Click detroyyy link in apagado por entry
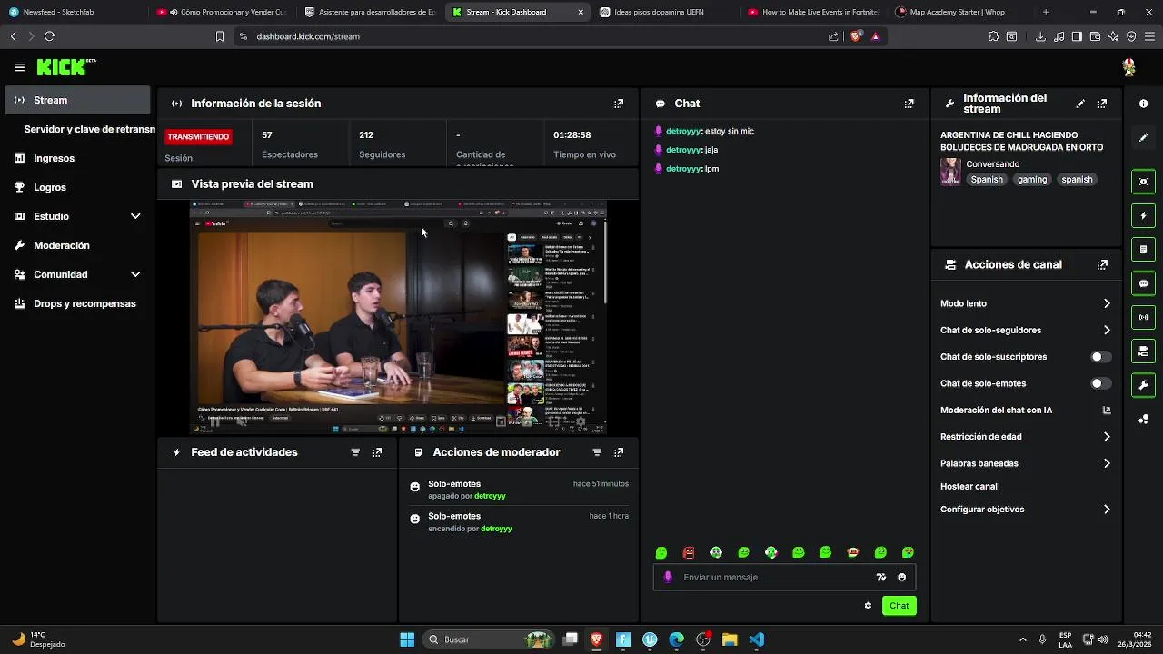The image size is (1163, 654). tap(490, 496)
